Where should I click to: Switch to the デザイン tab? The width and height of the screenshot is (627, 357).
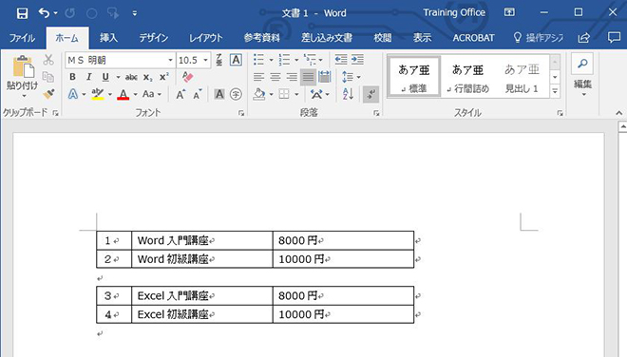(x=154, y=38)
